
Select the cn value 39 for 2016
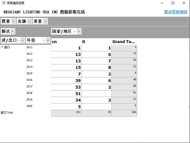point(66,81)
